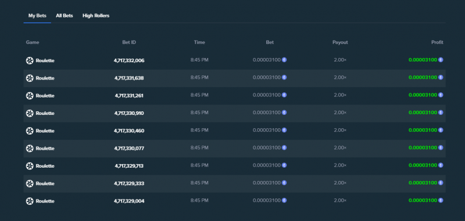Open bet ID 4,717,329,004
Screen dimensions: 465x221
click(x=129, y=201)
